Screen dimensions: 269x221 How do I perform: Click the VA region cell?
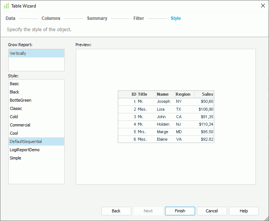pos(179,139)
